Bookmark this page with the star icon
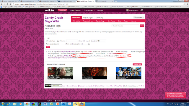The width and height of the screenshot is (189, 106). click(184, 4)
